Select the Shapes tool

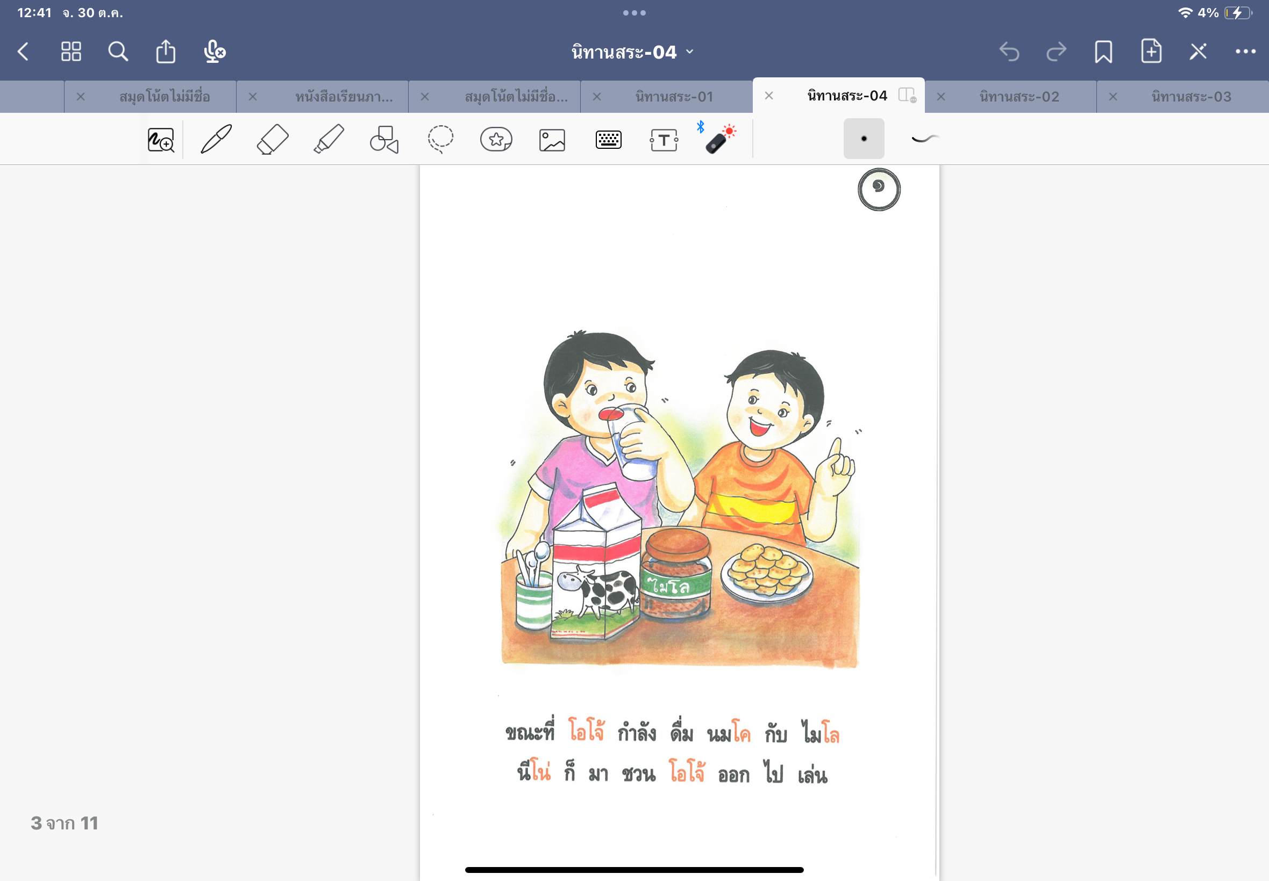pyautogui.click(x=384, y=139)
